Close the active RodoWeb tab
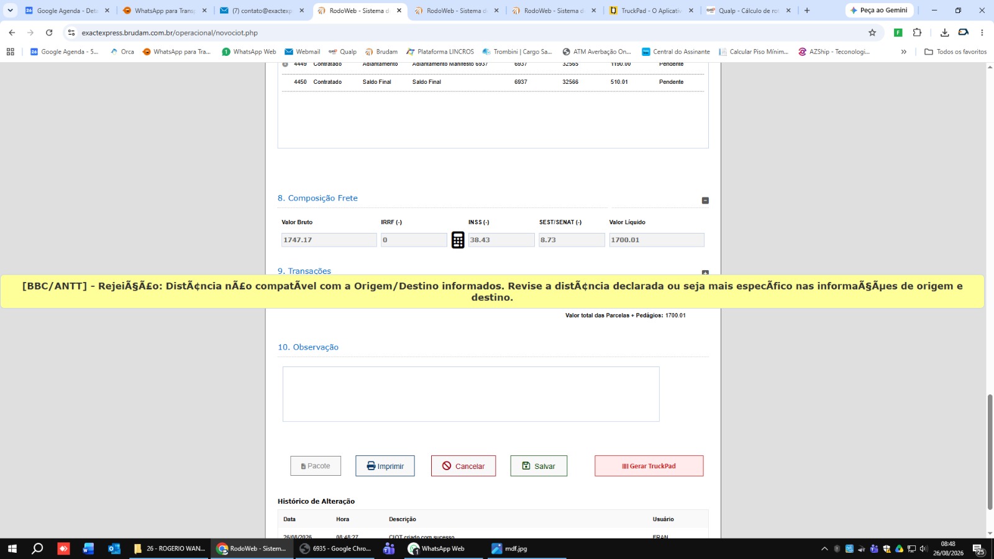 [x=399, y=11]
